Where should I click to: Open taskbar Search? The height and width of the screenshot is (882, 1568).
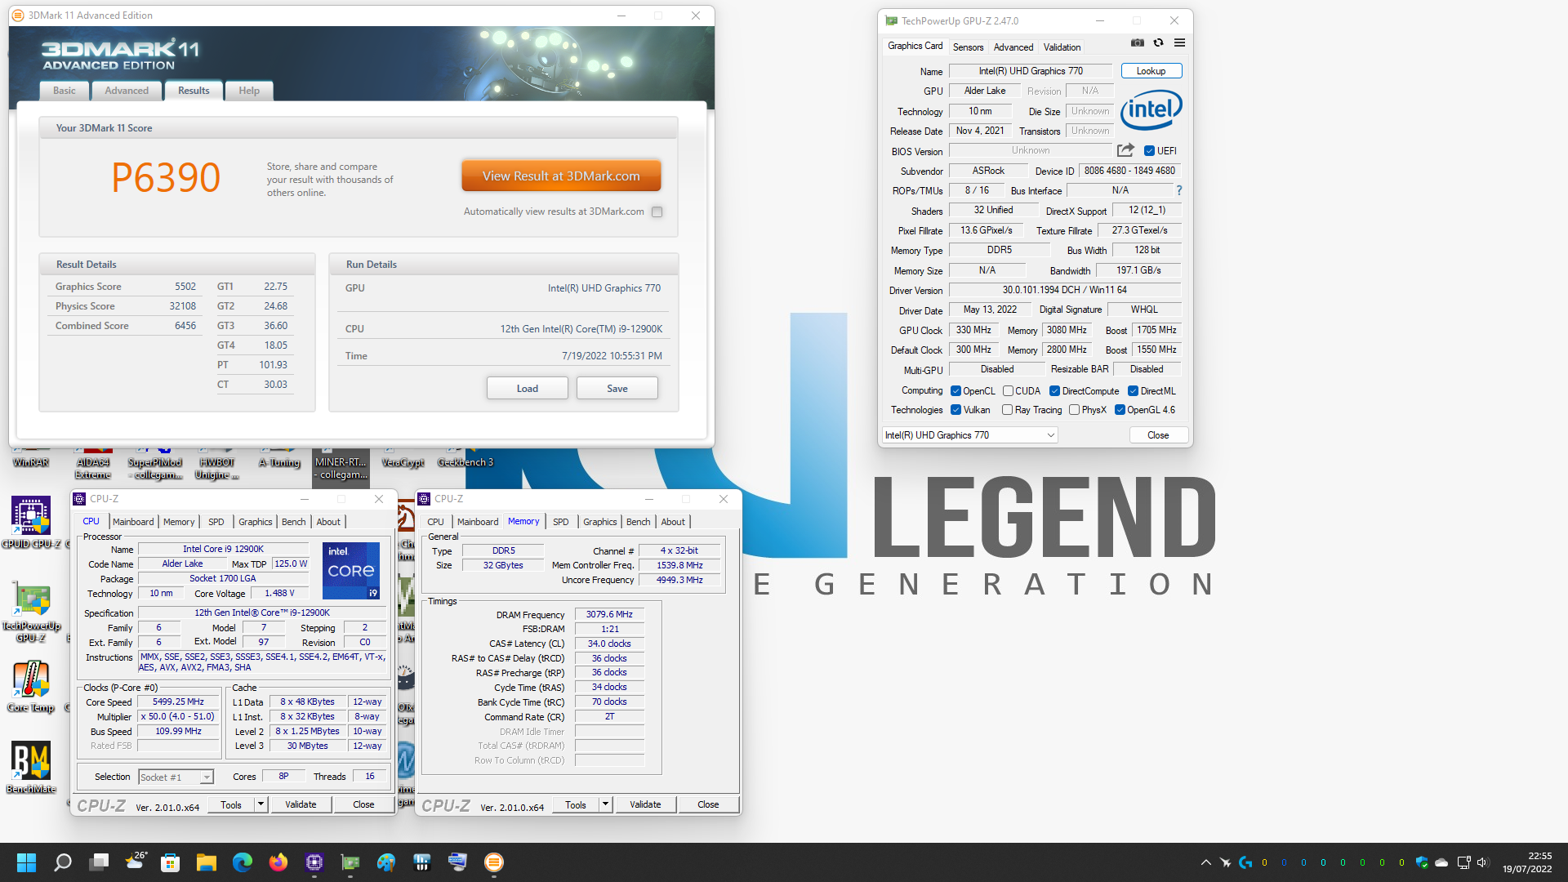click(63, 862)
